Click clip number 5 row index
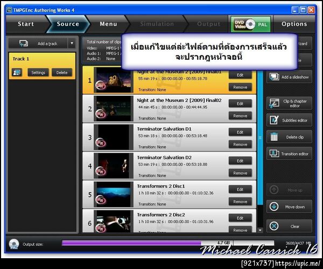Viewport: 323px width, 269px height. click(x=89, y=195)
